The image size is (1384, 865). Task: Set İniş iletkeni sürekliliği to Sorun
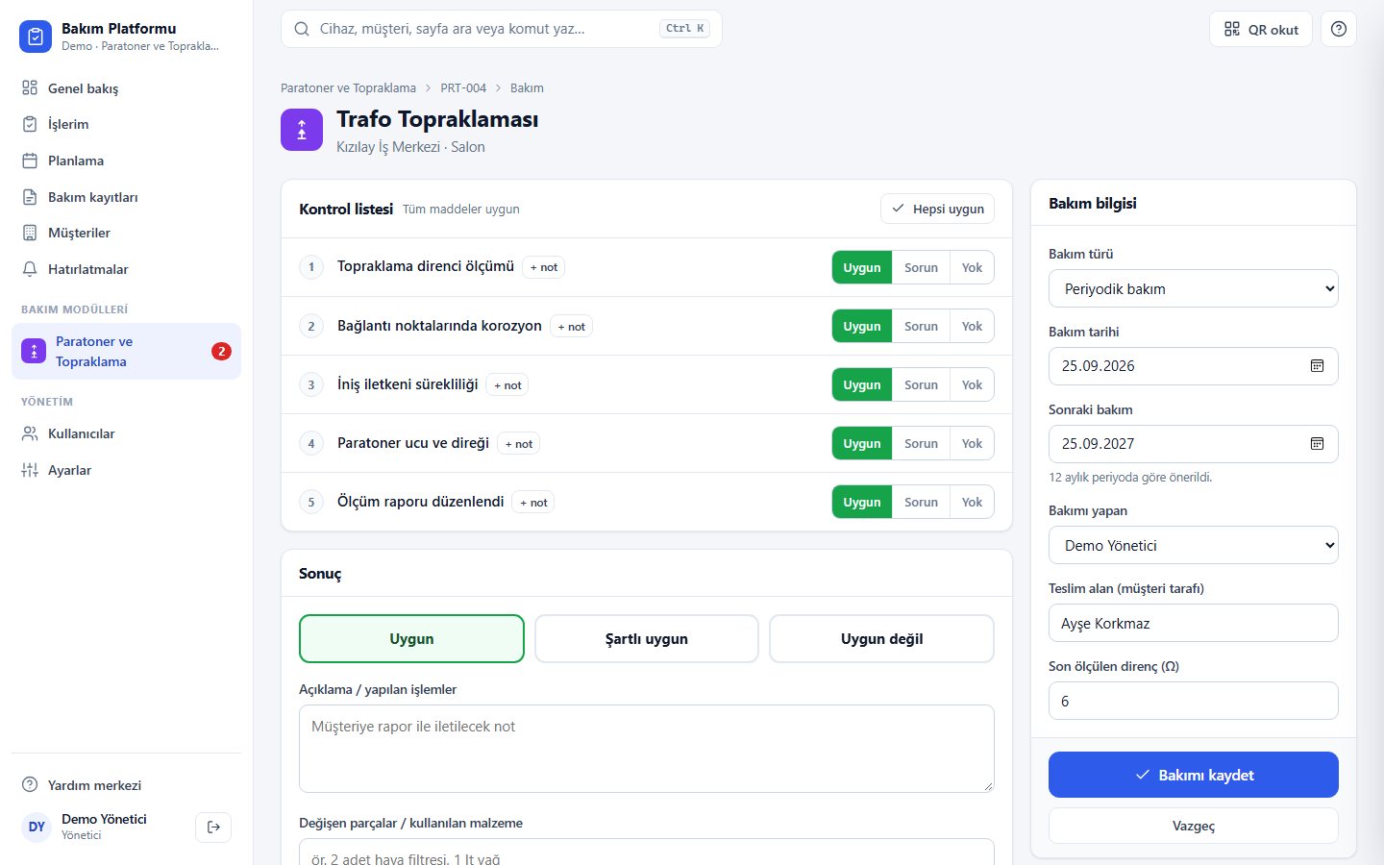(x=921, y=384)
